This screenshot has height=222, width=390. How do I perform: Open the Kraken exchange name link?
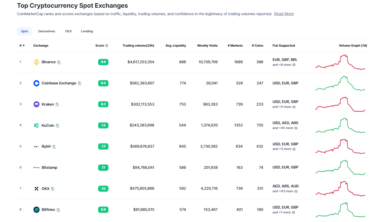click(48, 104)
